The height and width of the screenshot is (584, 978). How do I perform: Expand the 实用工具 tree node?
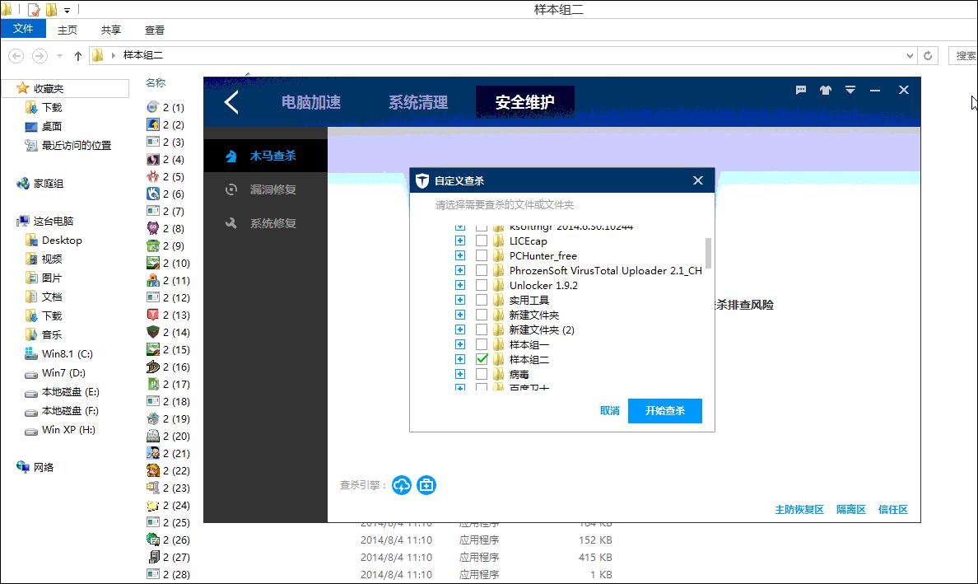(460, 300)
